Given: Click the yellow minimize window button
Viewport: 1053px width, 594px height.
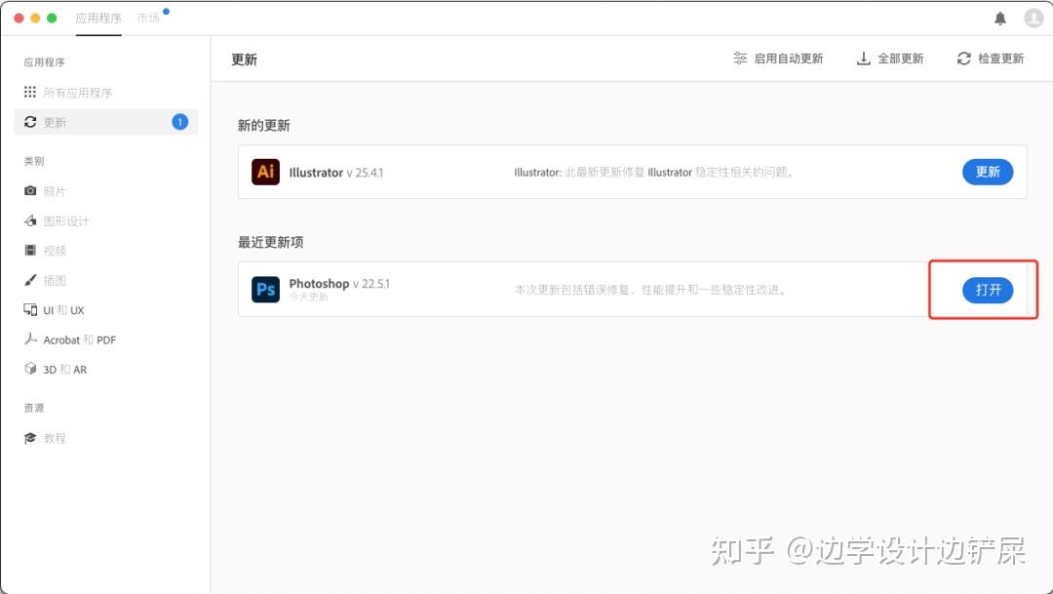Looking at the screenshot, I should (x=36, y=19).
